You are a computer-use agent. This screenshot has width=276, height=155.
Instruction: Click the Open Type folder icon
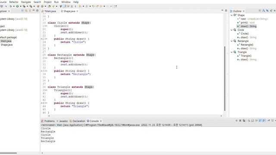(50, 6)
